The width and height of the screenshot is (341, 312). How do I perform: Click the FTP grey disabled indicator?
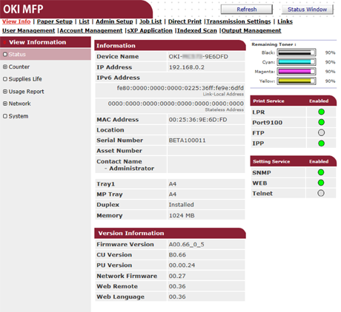(321, 132)
